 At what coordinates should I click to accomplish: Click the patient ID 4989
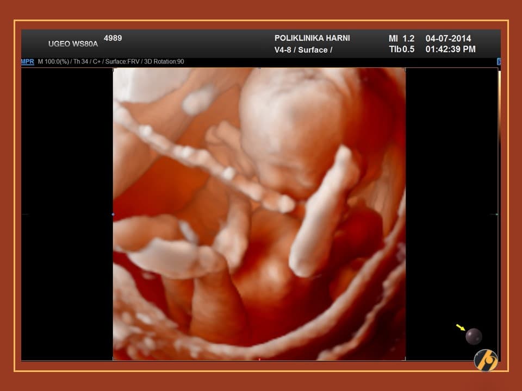click(113, 38)
